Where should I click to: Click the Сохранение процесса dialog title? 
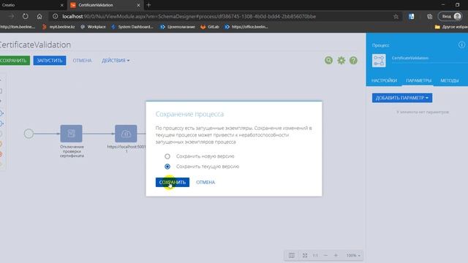tap(189, 114)
